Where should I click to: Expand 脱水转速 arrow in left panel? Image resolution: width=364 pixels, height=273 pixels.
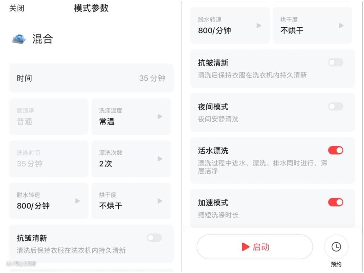click(x=78, y=201)
